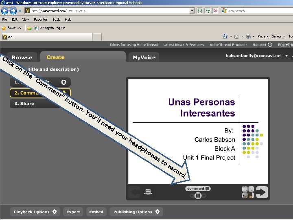
Task: Open the Favorites menu
Action: pyautogui.click(x=41, y=20)
